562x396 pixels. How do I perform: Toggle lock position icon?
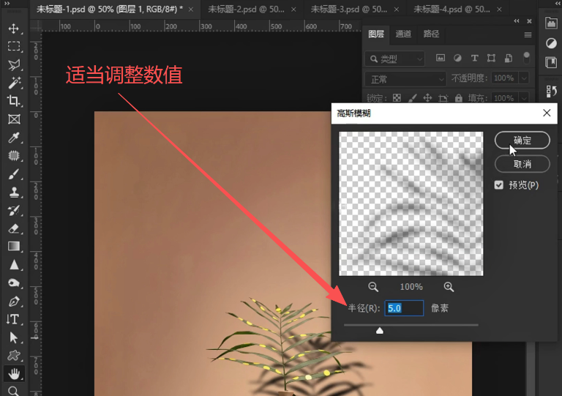(x=427, y=98)
